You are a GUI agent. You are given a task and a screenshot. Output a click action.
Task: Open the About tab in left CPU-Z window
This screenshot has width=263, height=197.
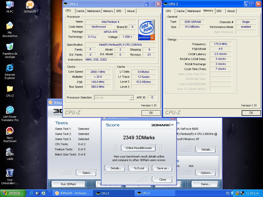[131, 11]
